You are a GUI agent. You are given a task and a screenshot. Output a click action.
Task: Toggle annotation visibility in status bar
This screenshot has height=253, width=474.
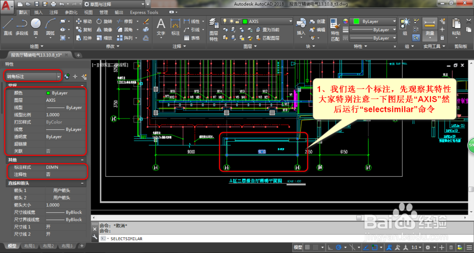(x=390, y=247)
